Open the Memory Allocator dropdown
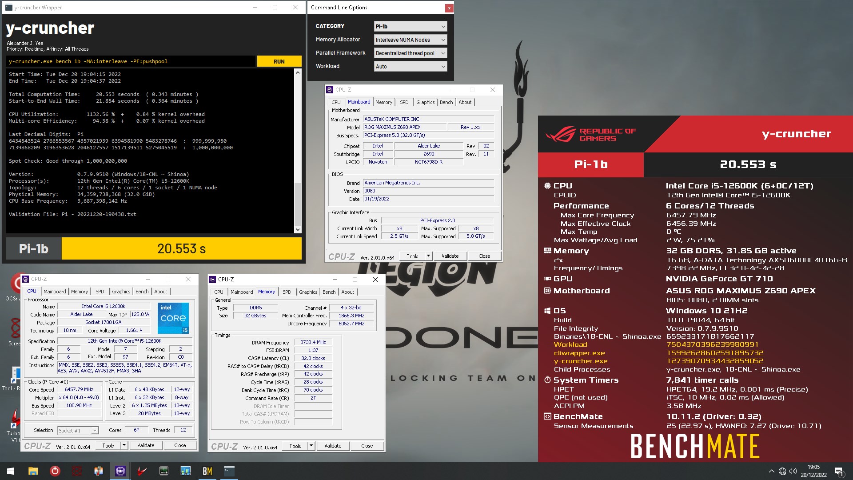The image size is (853, 480). (410, 40)
